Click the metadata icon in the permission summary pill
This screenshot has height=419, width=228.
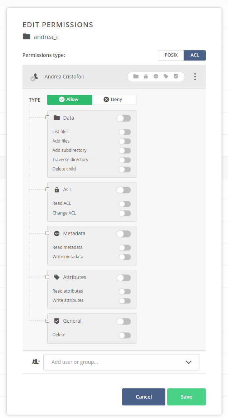click(155, 77)
